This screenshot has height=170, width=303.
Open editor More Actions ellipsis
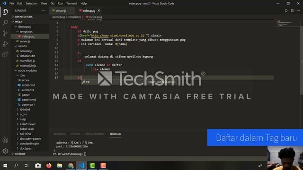tap(299, 10)
